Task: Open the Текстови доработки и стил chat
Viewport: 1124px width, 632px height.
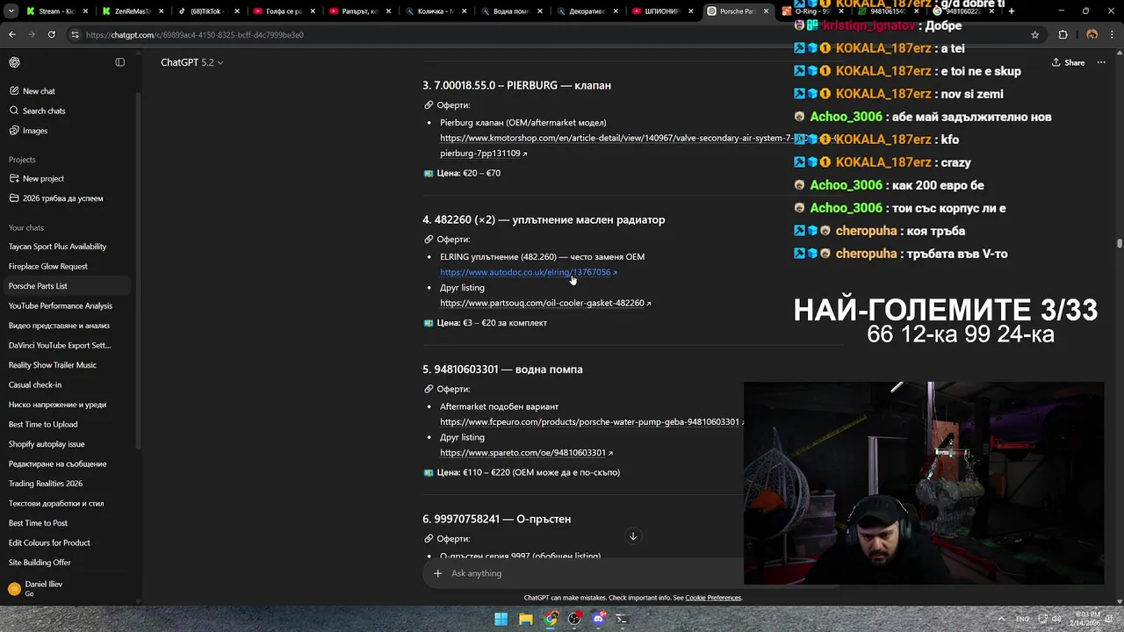Action: click(56, 503)
